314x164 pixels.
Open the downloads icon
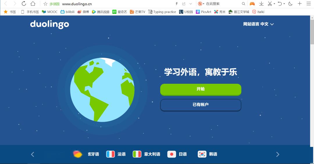coord(261,4)
